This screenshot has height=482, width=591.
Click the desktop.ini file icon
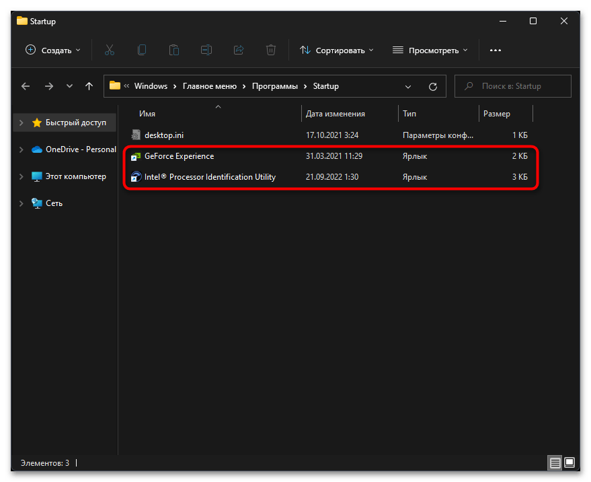click(x=136, y=135)
